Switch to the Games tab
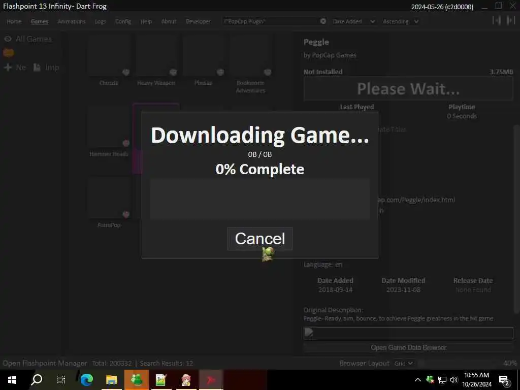 (x=40, y=21)
